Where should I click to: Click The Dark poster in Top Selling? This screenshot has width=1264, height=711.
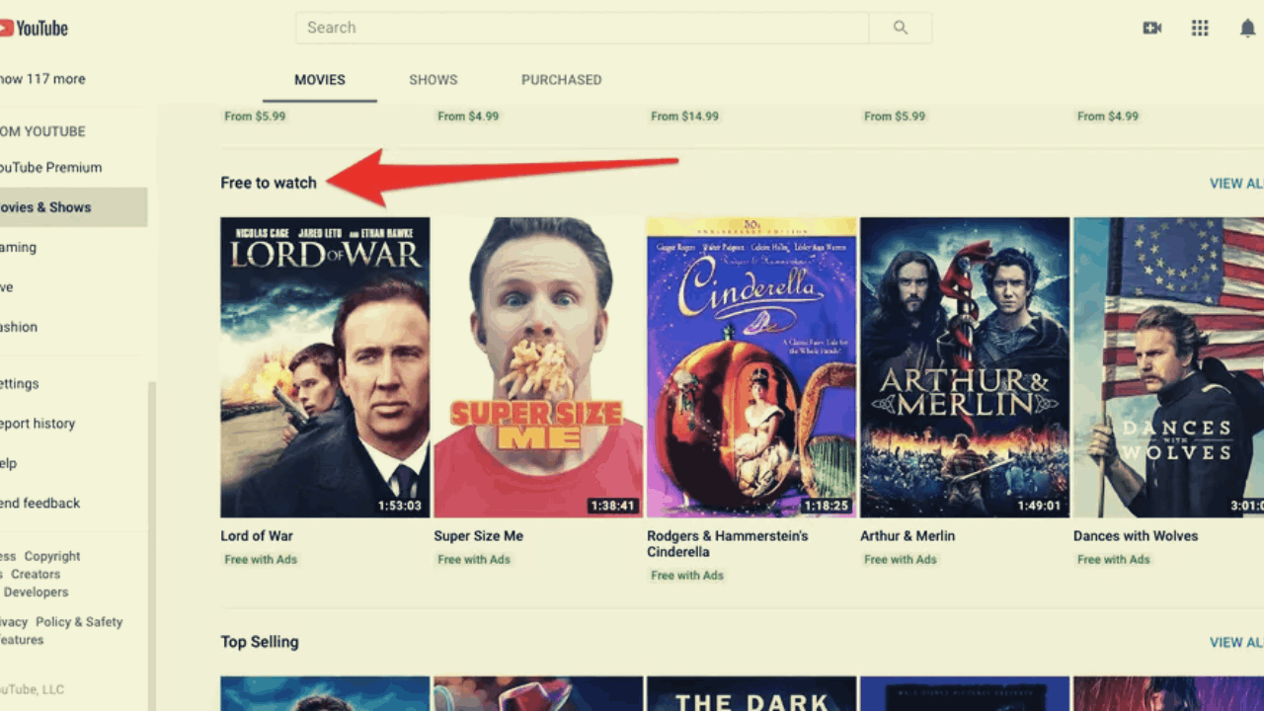coord(751,693)
